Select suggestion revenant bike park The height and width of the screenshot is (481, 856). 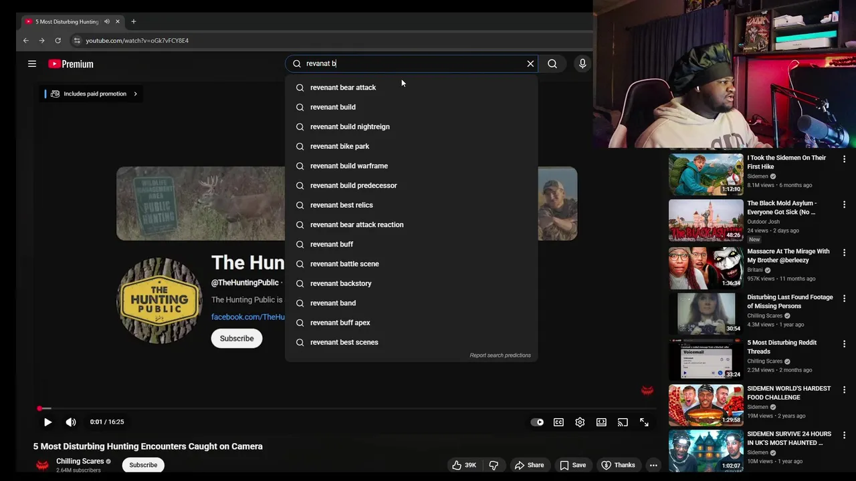click(411, 146)
